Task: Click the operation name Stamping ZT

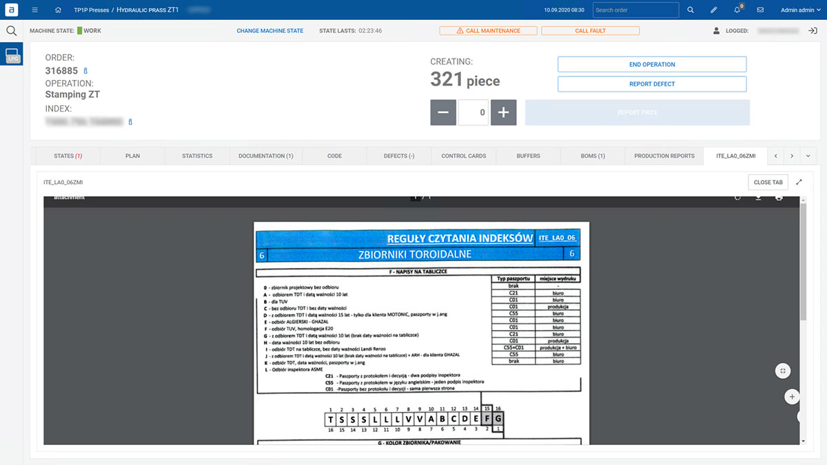Action: 72,94
